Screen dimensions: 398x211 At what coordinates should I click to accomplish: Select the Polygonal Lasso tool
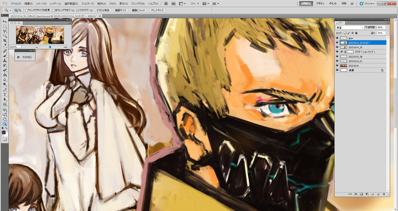[x=5, y=31]
